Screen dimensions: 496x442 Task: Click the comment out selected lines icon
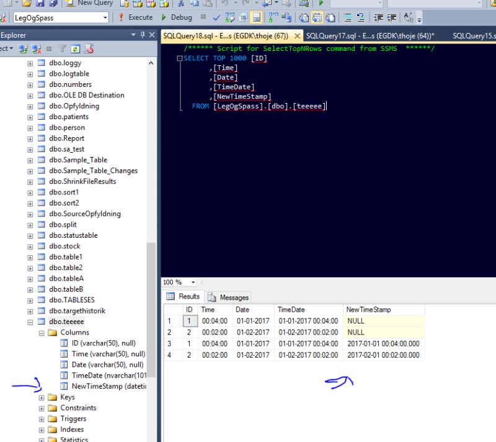tap(347, 18)
